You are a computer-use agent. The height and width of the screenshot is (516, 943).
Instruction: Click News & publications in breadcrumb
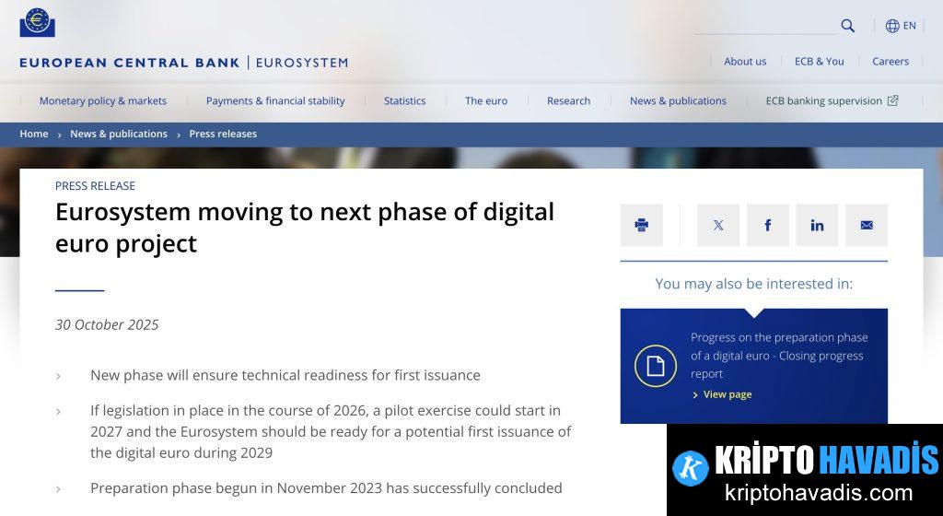point(119,134)
